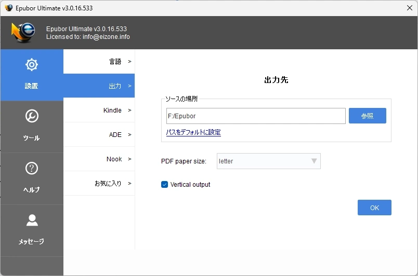Viewport: 418px width, 276px height.
Task: Click the OK button
Action: pyautogui.click(x=374, y=208)
